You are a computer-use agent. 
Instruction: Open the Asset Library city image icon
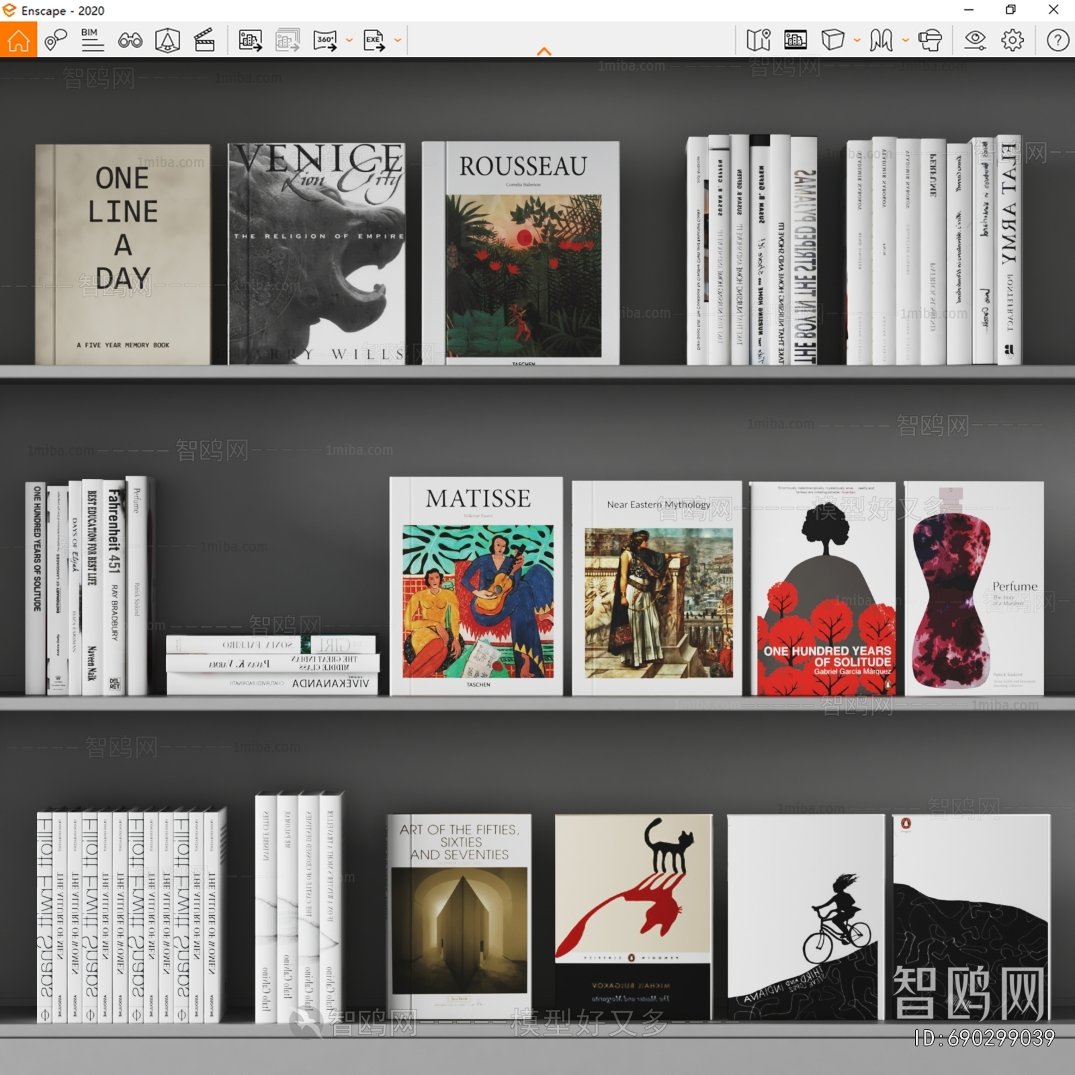(795, 40)
